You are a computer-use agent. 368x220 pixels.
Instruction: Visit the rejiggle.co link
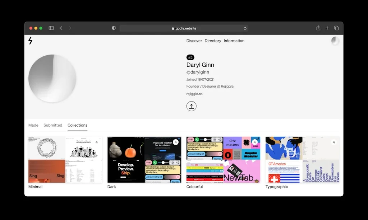[x=194, y=94]
